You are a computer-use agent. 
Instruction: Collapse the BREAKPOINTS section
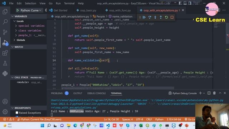(x=13, y=108)
